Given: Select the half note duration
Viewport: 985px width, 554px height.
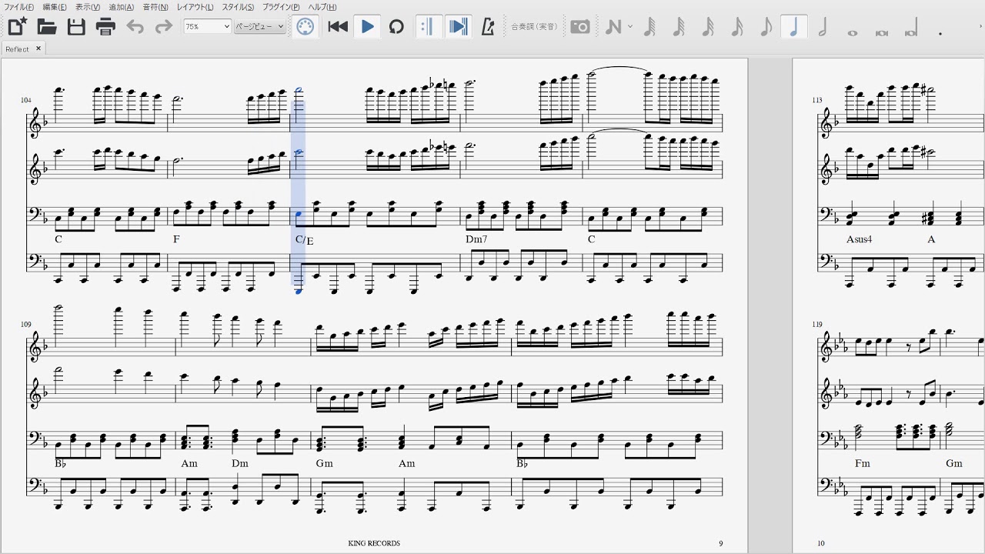Looking at the screenshot, I should point(823,27).
